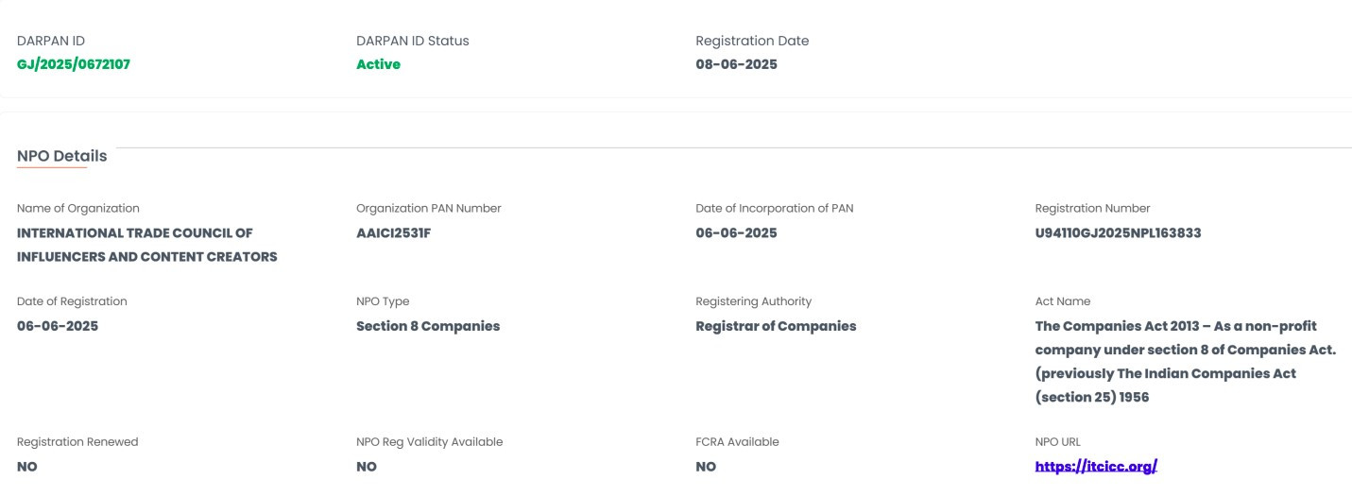Open the https://itcicc.org/ NPO URL link
Image resolution: width=1352 pixels, height=497 pixels.
click(x=1096, y=467)
